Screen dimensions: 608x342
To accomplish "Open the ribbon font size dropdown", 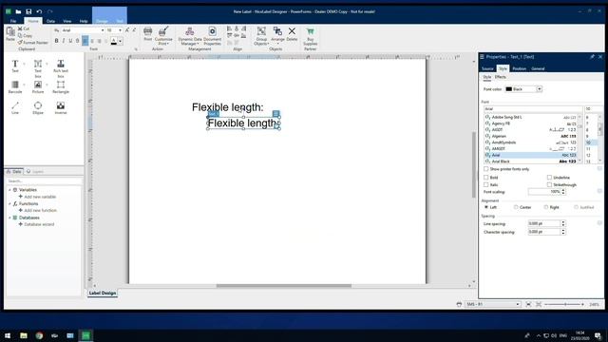I will coord(121,30).
